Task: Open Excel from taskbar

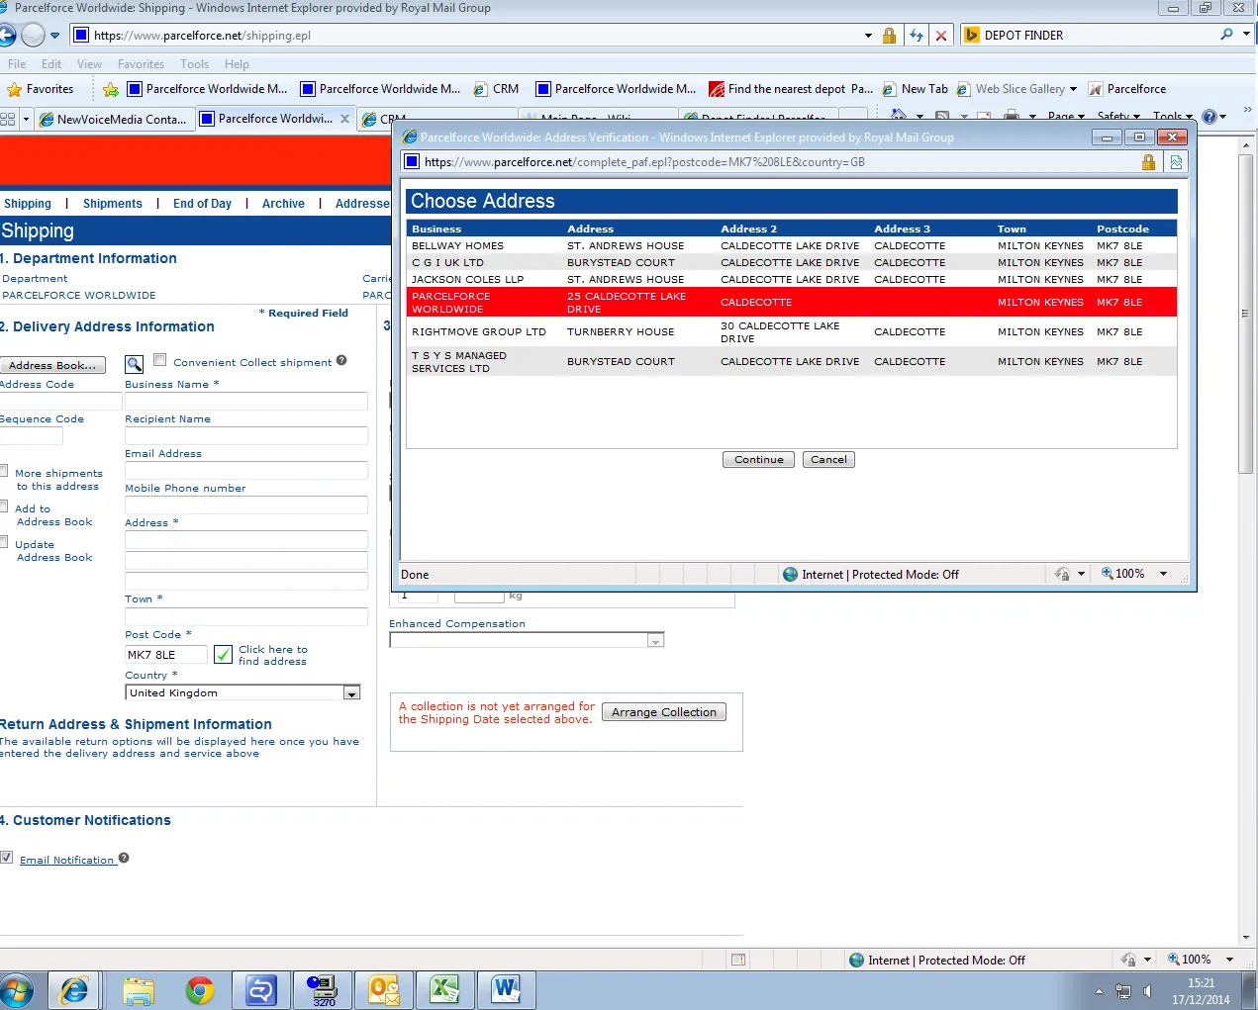Action: 444,990
